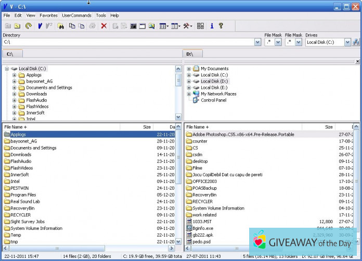Viewport: 362px width, 261px height.
Task: Click the Print icon in toolbar
Action: (92, 25)
